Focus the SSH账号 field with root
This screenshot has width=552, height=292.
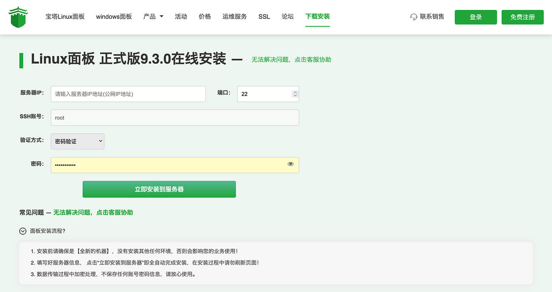pyautogui.click(x=175, y=118)
